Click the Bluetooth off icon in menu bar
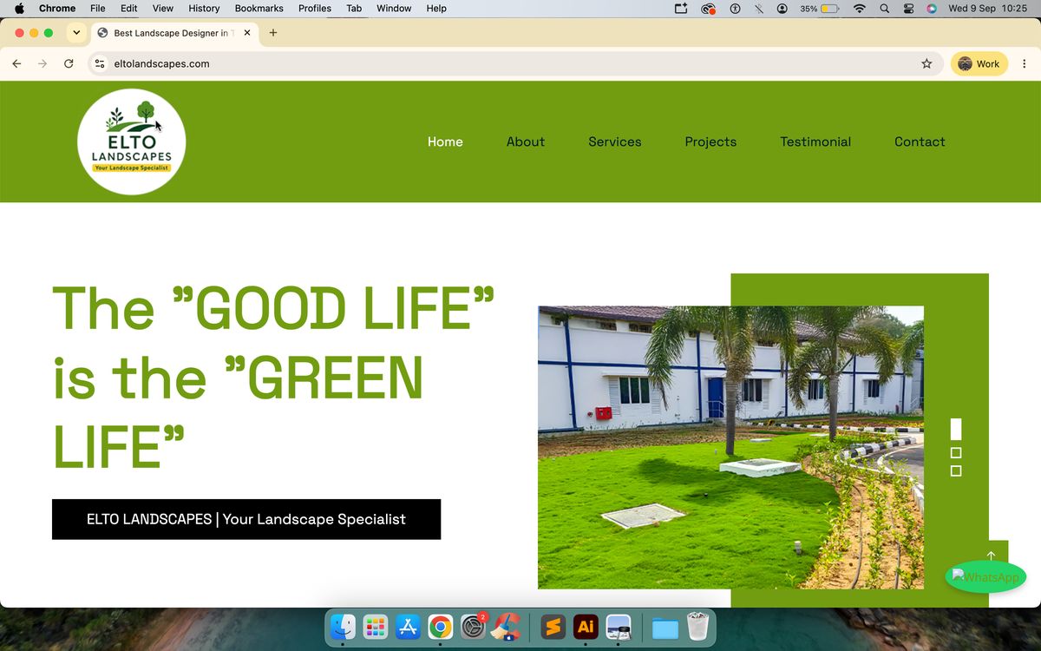The height and width of the screenshot is (651, 1041). tap(758, 9)
